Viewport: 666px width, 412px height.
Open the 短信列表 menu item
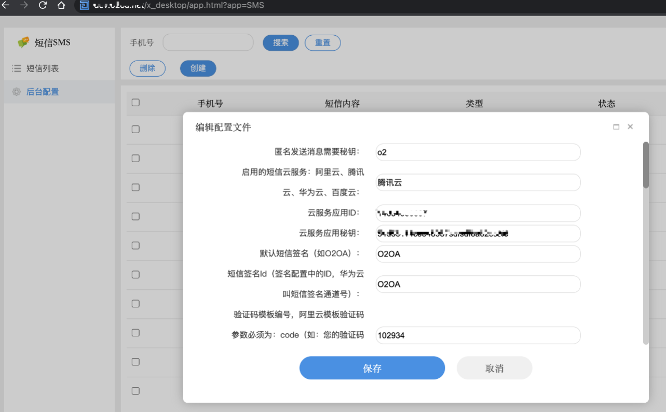coord(59,68)
